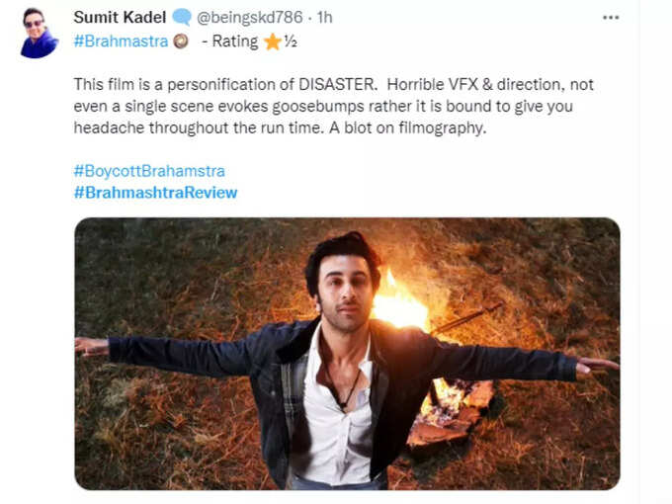Open the #Brahmastra hashtag
The width and height of the screenshot is (672, 504).
pyautogui.click(x=121, y=42)
